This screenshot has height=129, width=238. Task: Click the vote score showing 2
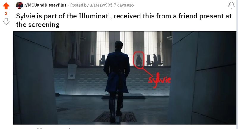coord(6,13)
